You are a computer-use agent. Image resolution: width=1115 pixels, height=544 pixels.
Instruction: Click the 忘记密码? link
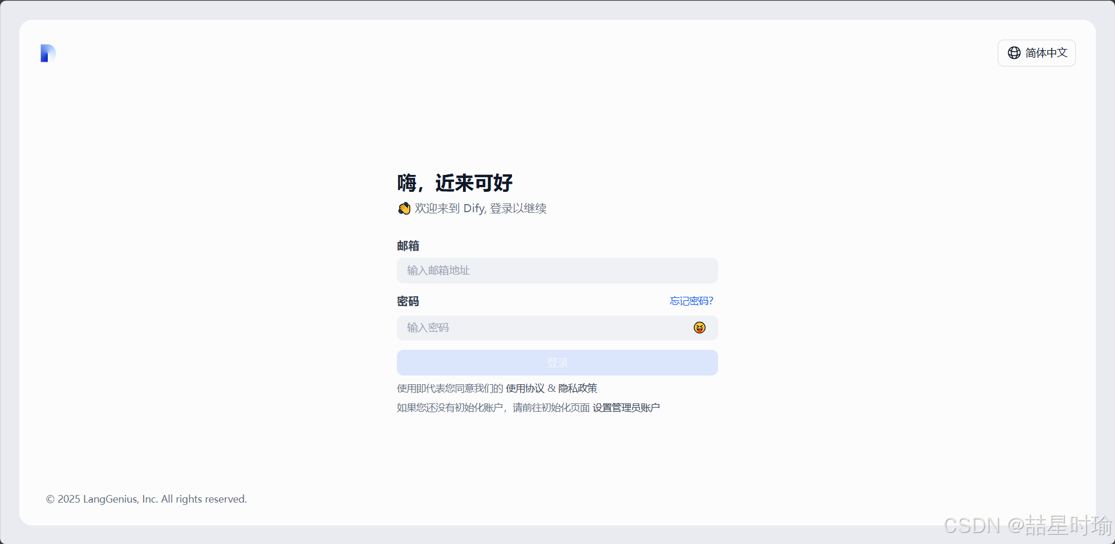[x=691, y=301]
